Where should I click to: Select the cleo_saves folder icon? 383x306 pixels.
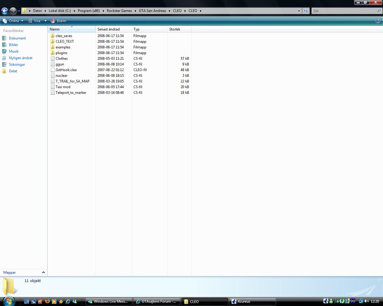pos(53,36)
